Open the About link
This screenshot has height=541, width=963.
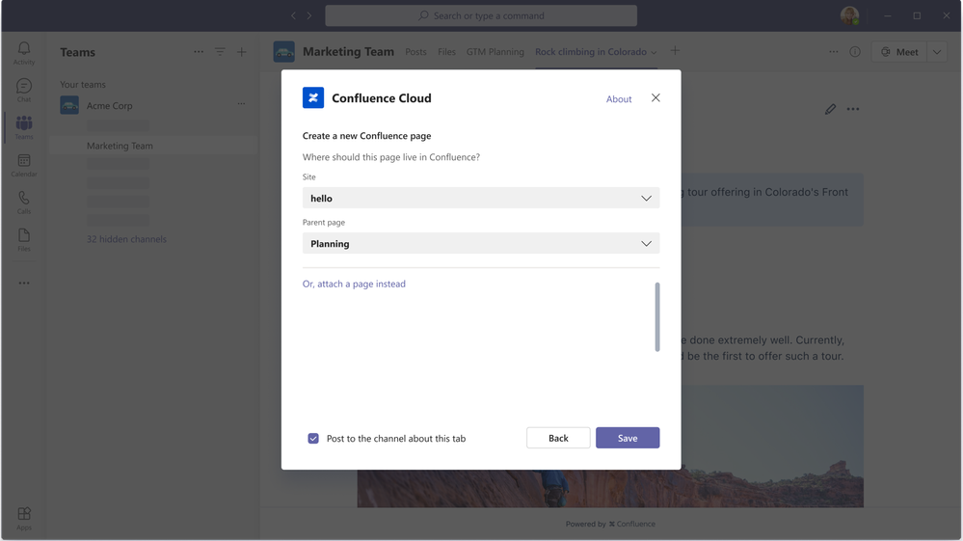point(619,99)
